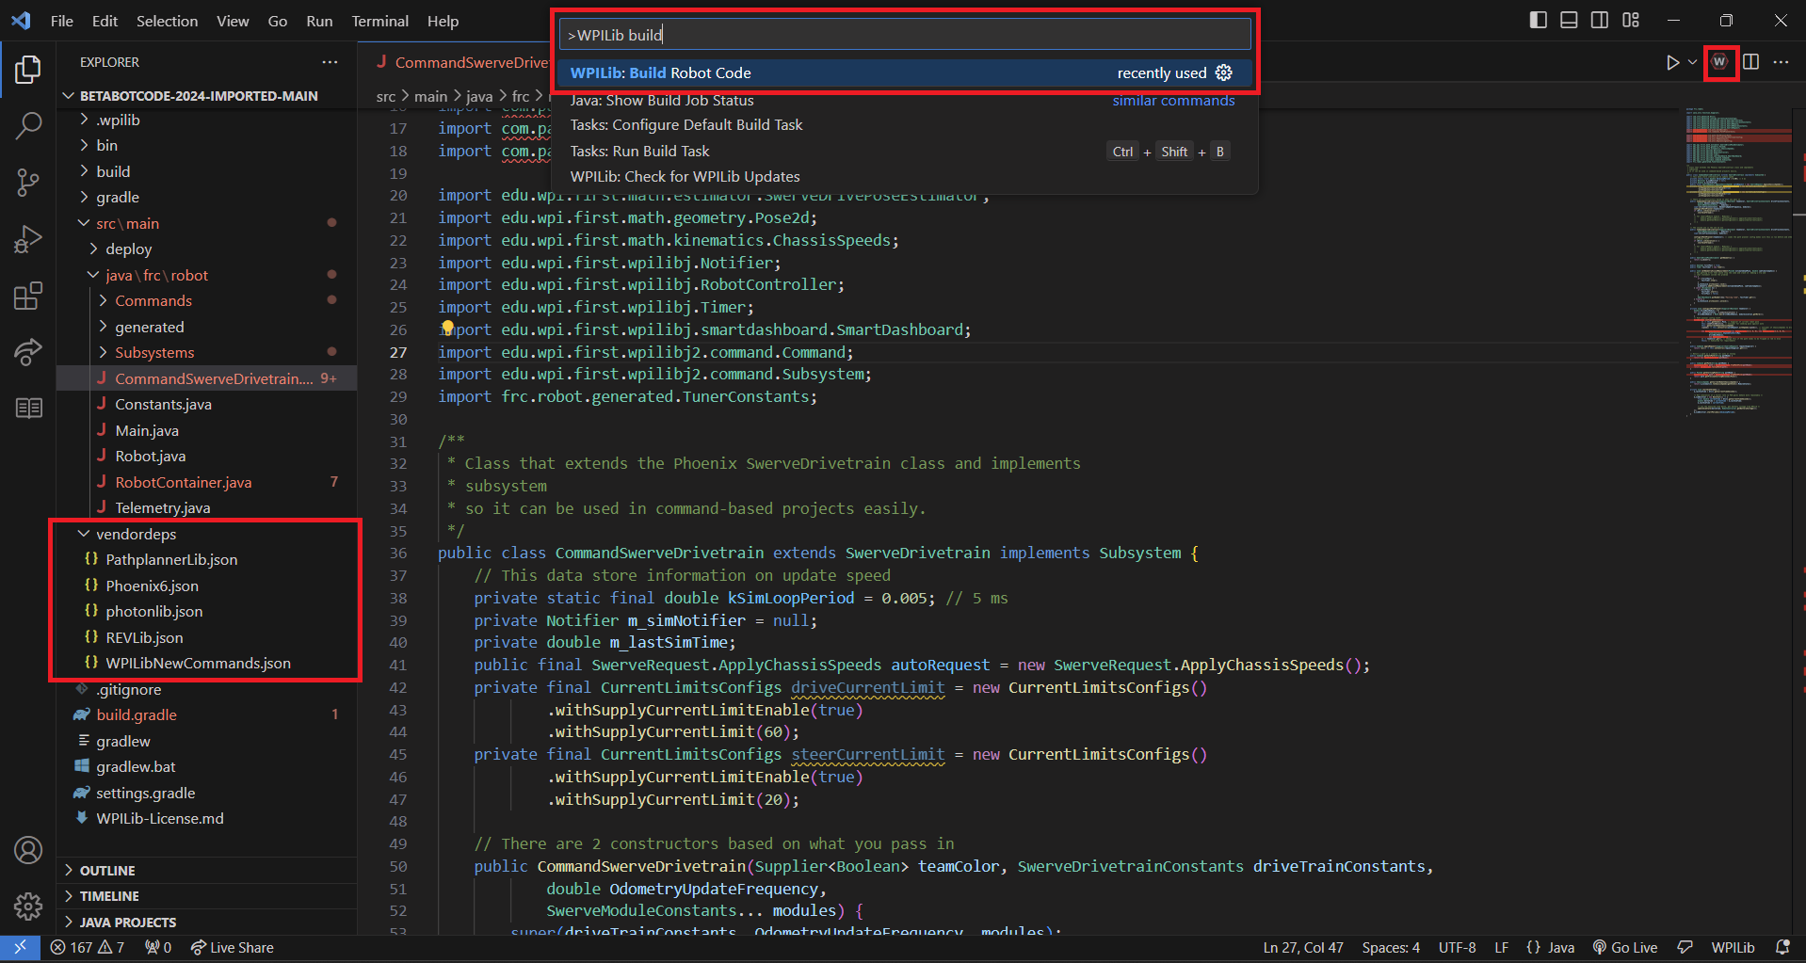1806x963 pixels.
Task: Expand the JAVA PROJECTS section
Action: 128,923
